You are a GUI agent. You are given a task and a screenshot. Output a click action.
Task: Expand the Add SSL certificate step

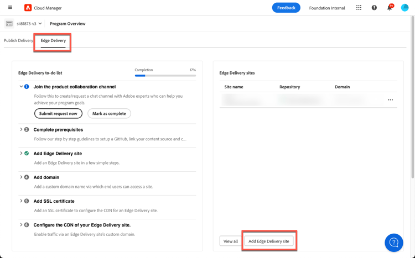(21, 201)
